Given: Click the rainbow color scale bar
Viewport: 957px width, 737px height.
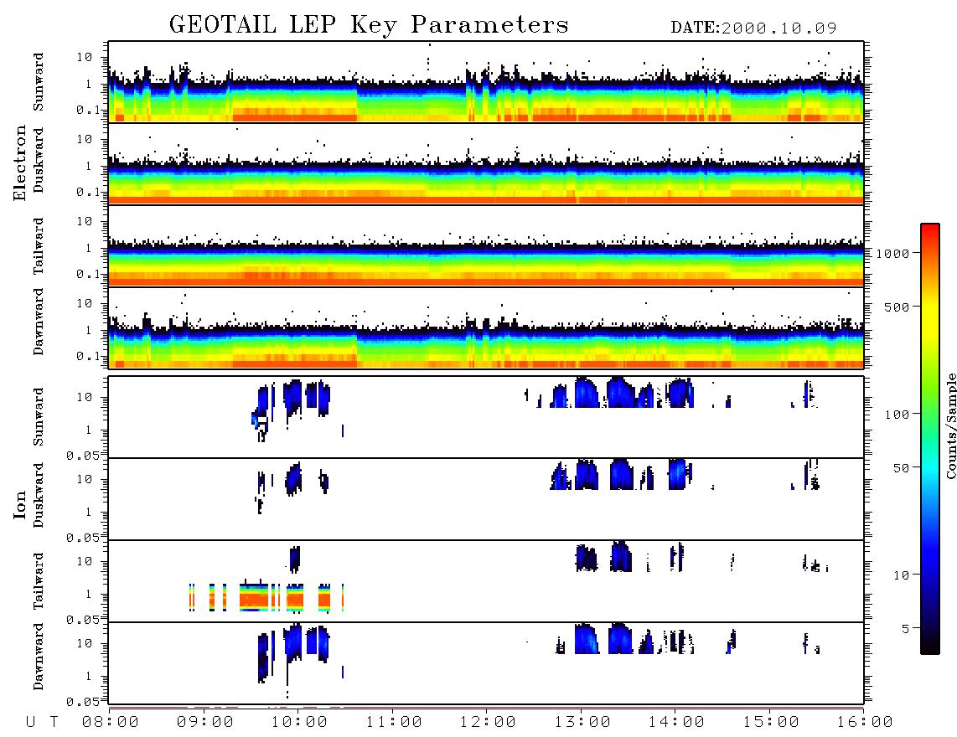Looking at the screenshot, I should point(929,439).
